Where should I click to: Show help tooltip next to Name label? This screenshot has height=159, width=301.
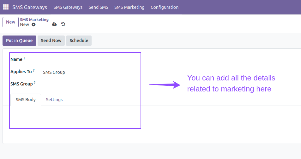pos(24,58)
